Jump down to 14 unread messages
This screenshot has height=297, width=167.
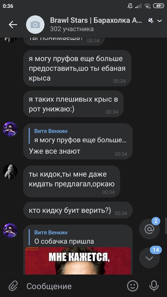tap(149, 258)
